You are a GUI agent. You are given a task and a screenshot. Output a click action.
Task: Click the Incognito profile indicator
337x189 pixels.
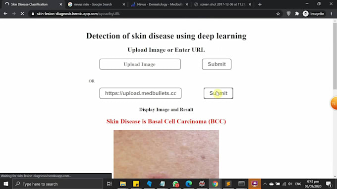click(x=313, y=14)
